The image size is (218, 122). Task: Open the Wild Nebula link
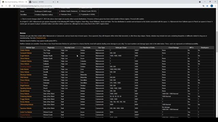(24, 78)
